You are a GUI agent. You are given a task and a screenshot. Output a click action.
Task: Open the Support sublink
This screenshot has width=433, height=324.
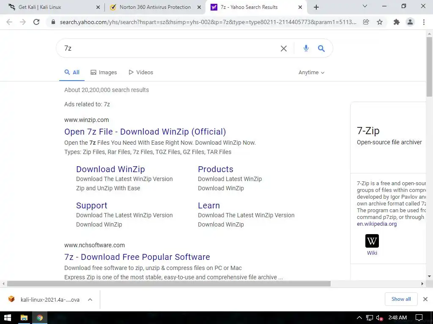(92, 205)
